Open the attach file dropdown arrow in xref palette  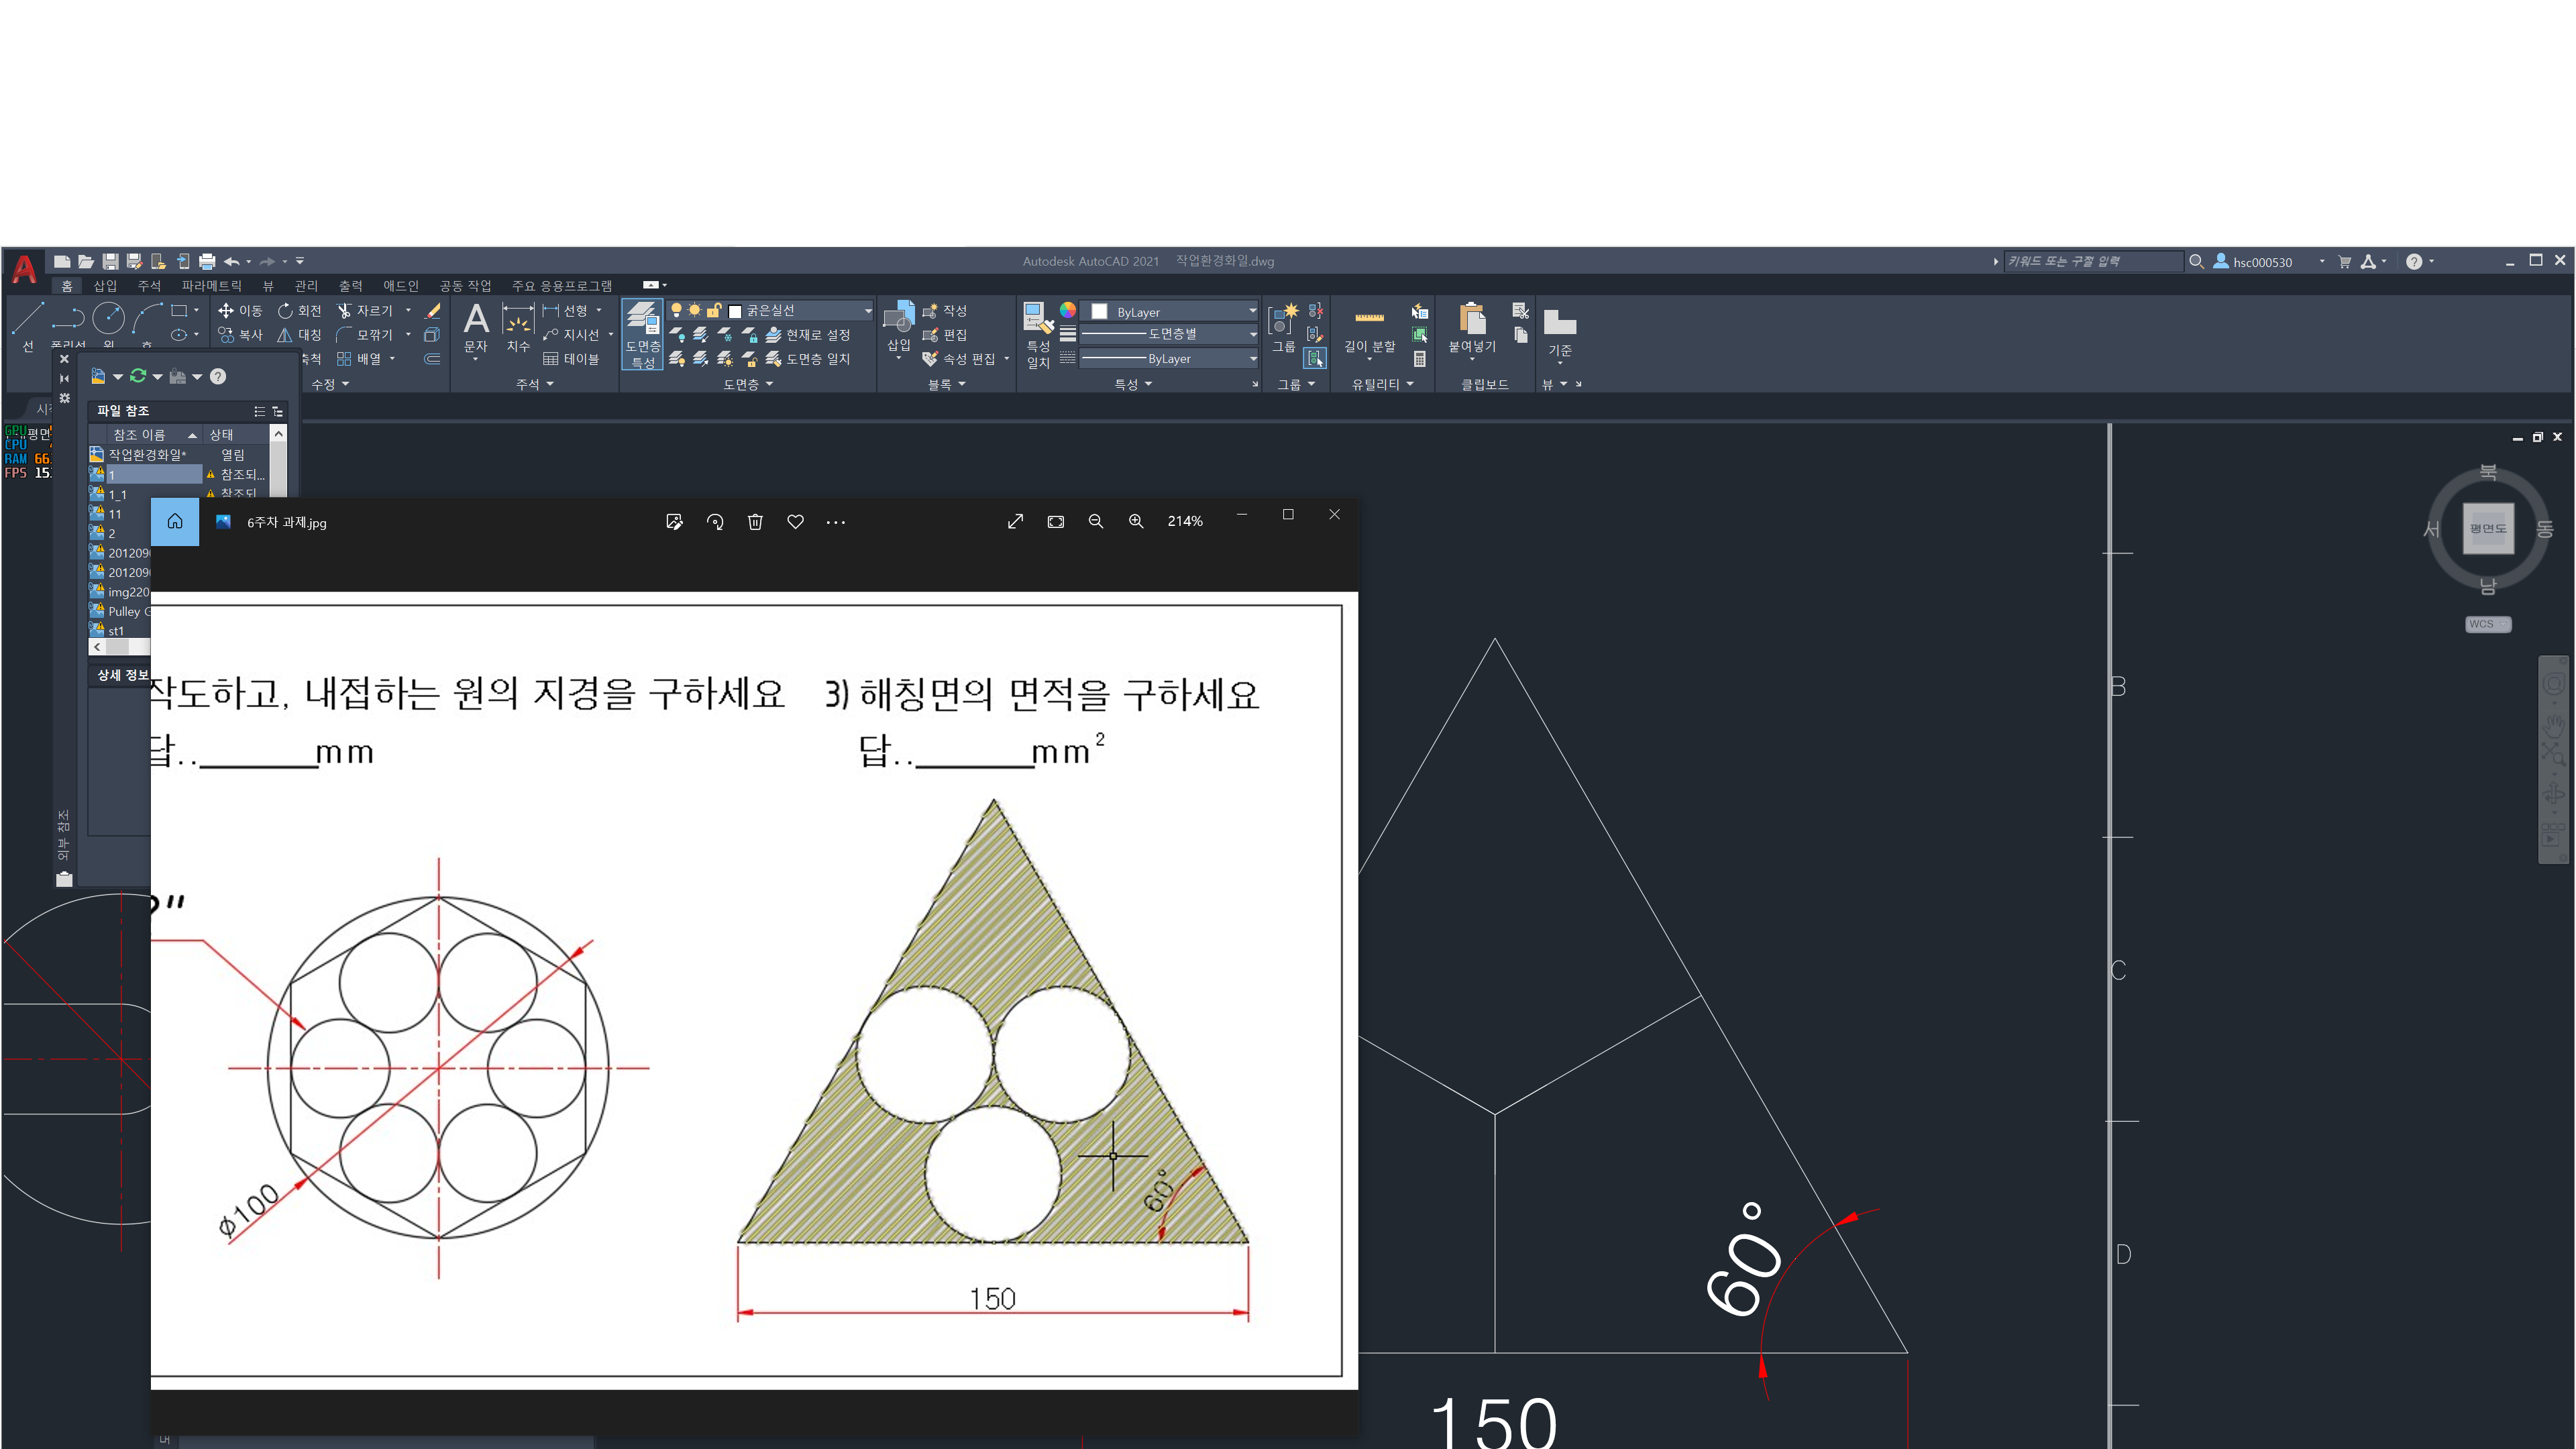click(118, 377)
